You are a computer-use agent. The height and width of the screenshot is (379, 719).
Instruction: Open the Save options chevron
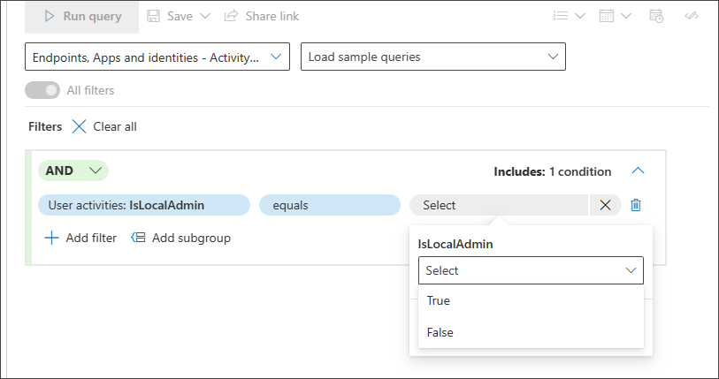[x=206, y=16]
